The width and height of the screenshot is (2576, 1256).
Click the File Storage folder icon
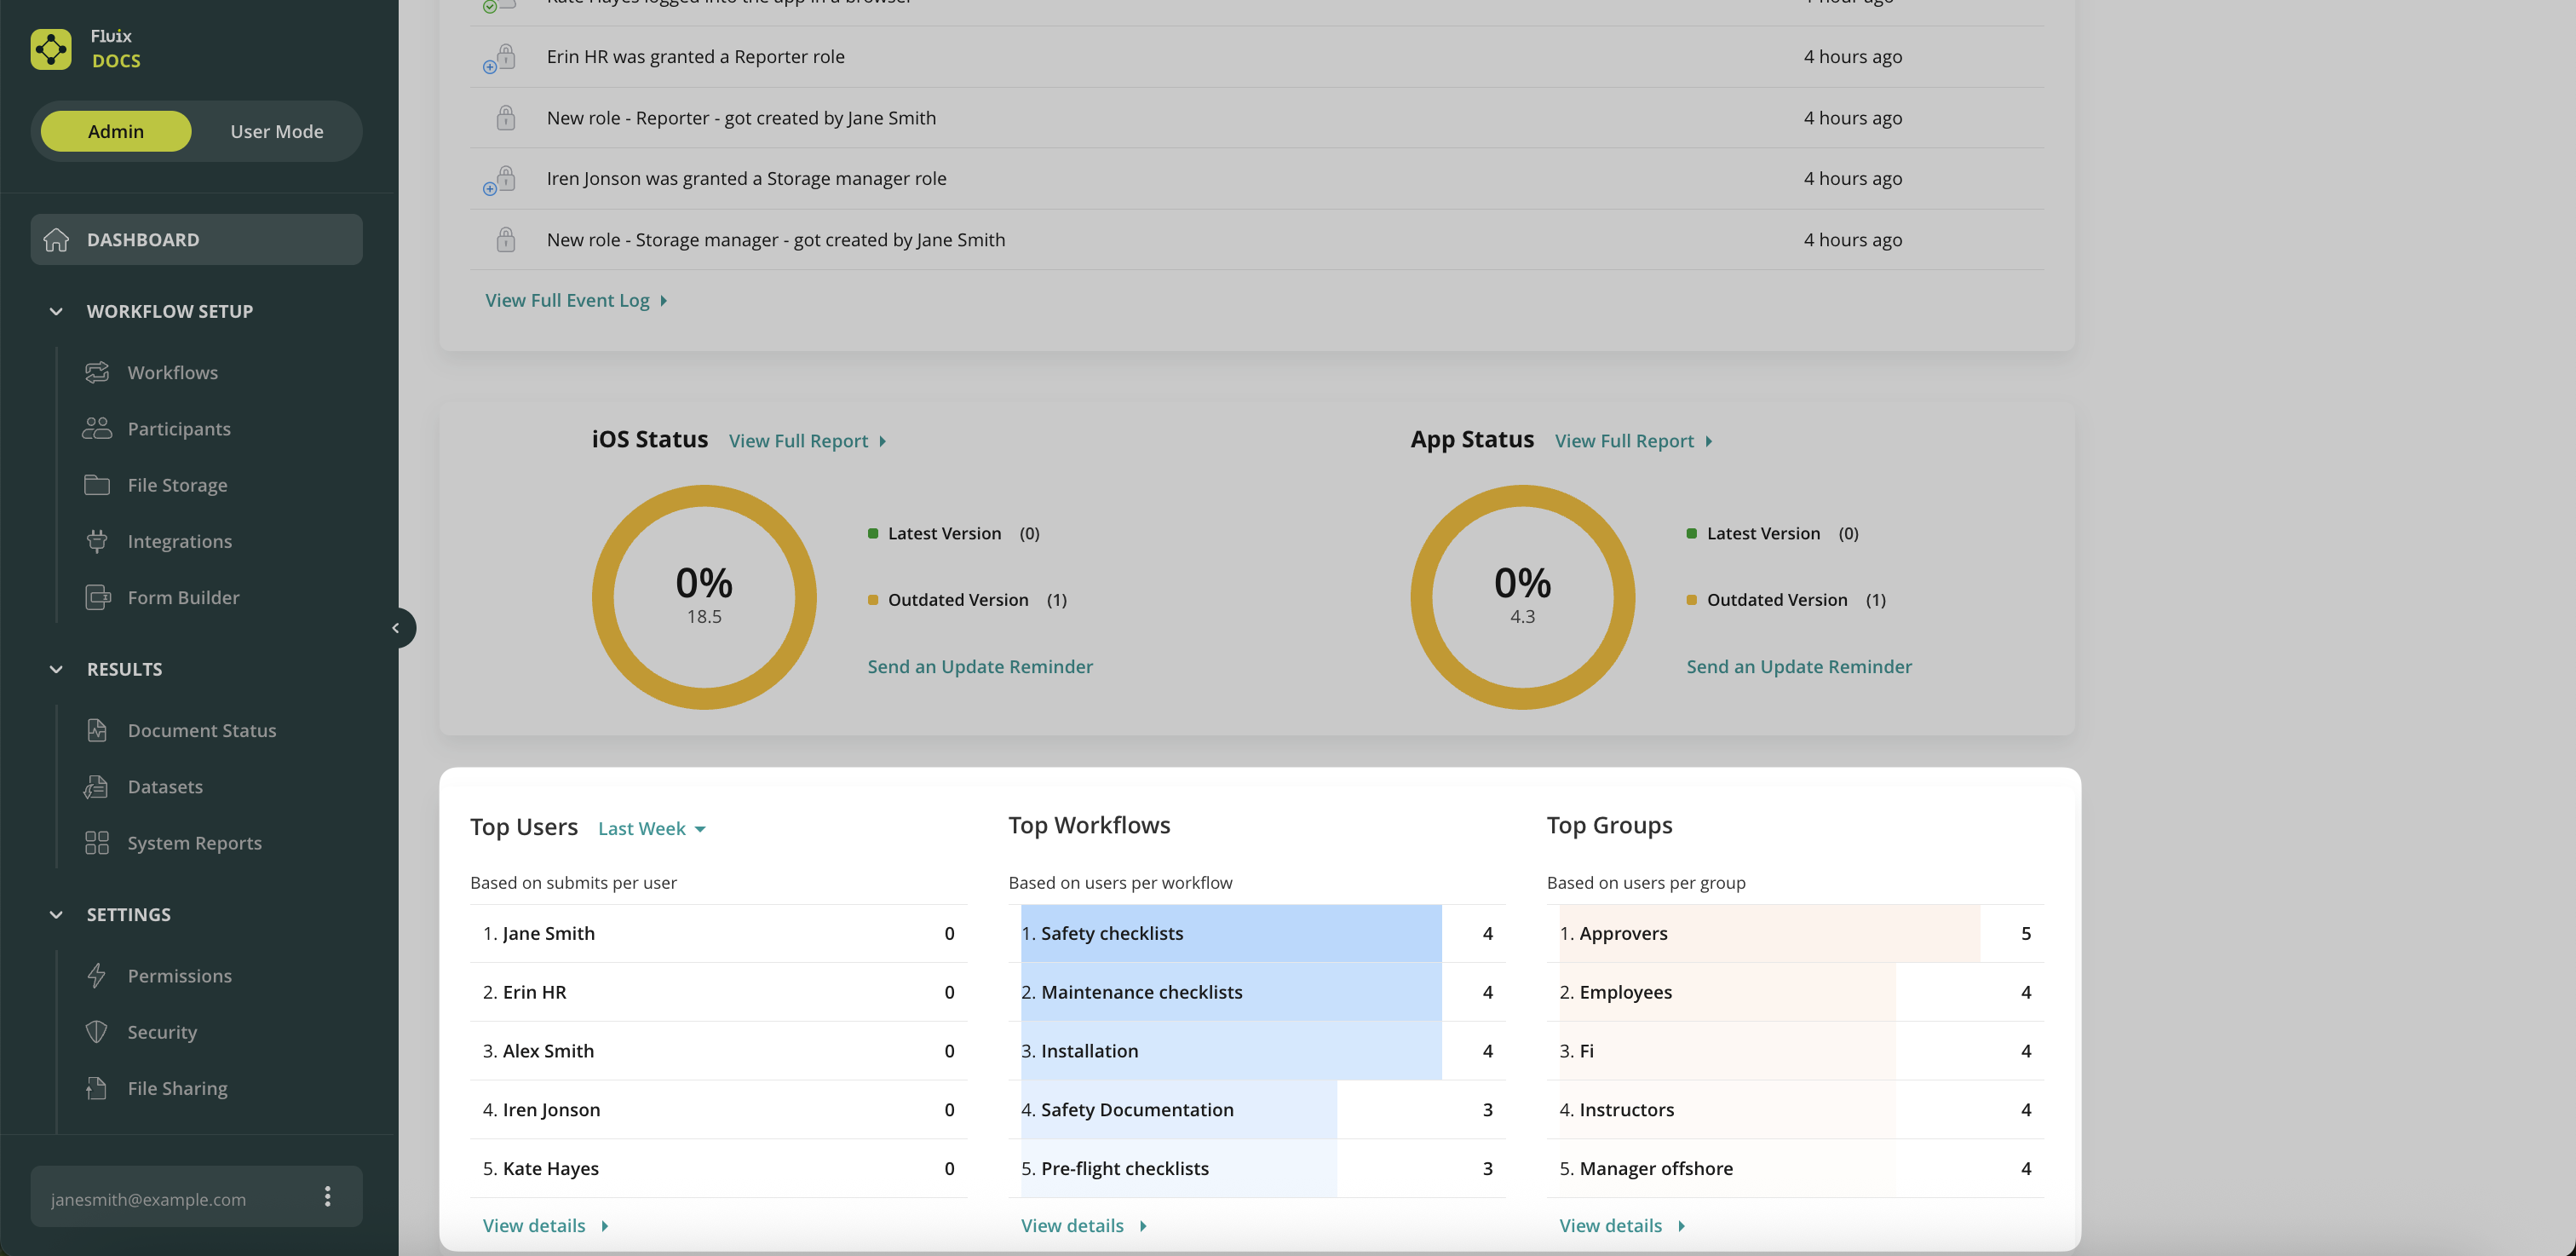click(97, 485)
